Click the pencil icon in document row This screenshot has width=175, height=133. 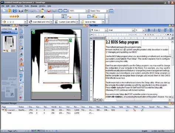[x=134, y=110]
